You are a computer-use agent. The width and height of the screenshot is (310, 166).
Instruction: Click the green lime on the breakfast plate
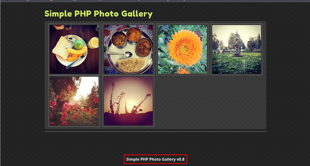(x=78, y=45)
